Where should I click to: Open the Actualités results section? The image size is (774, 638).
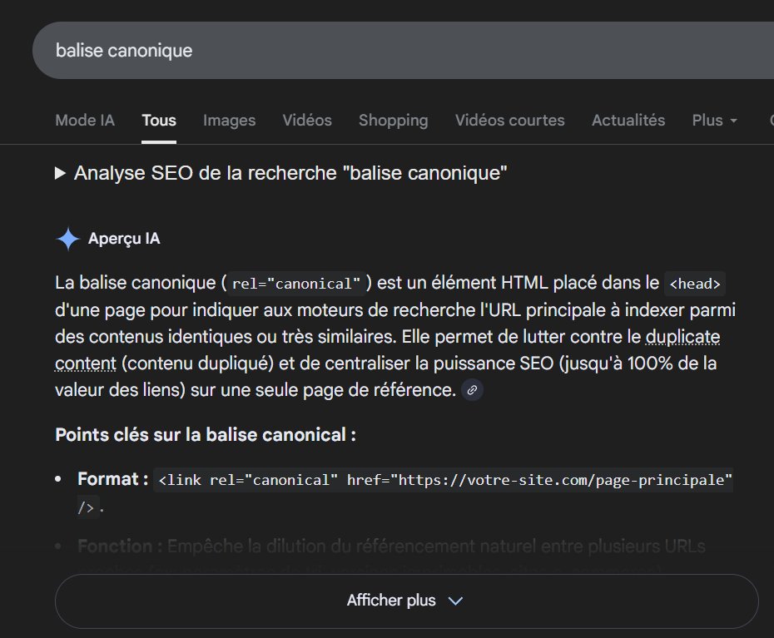click(x=628, y=121)
